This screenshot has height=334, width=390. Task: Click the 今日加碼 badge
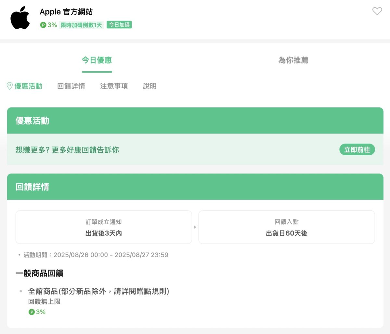coord(119,25)
